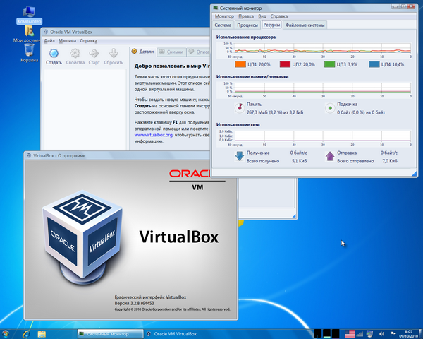Click the '0 байт (0,0 %) из 0 байт' value
The image size is (423, 339).
[361, 112]
